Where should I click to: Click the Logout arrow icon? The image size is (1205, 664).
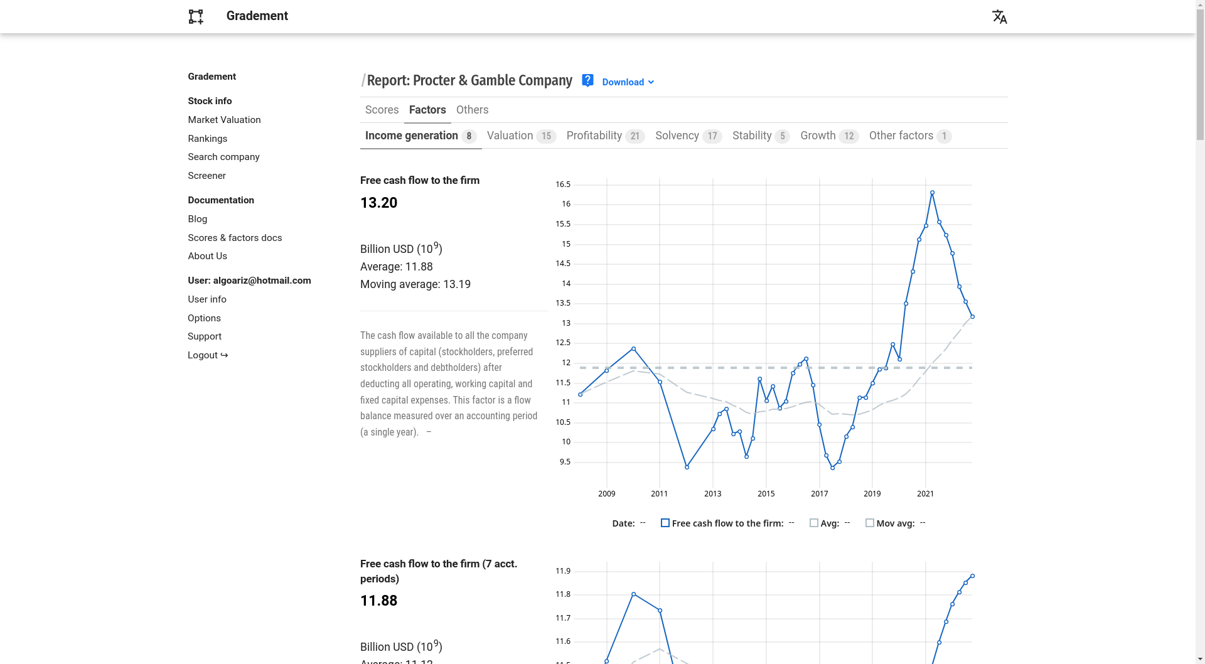coord(224,355)
